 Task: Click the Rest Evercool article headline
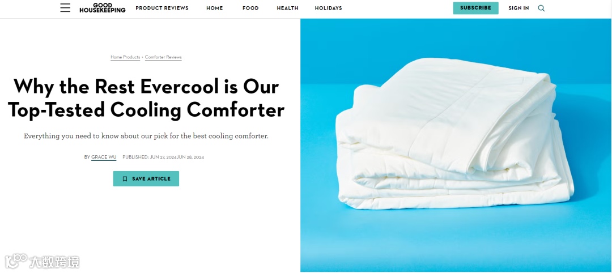click(146, 98)
